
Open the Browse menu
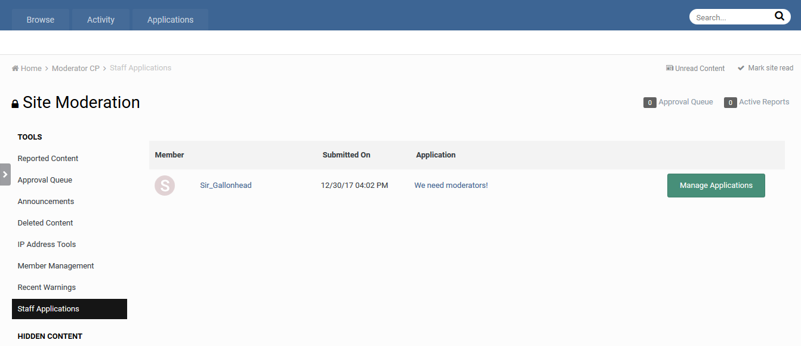click(x=39, y=19)
